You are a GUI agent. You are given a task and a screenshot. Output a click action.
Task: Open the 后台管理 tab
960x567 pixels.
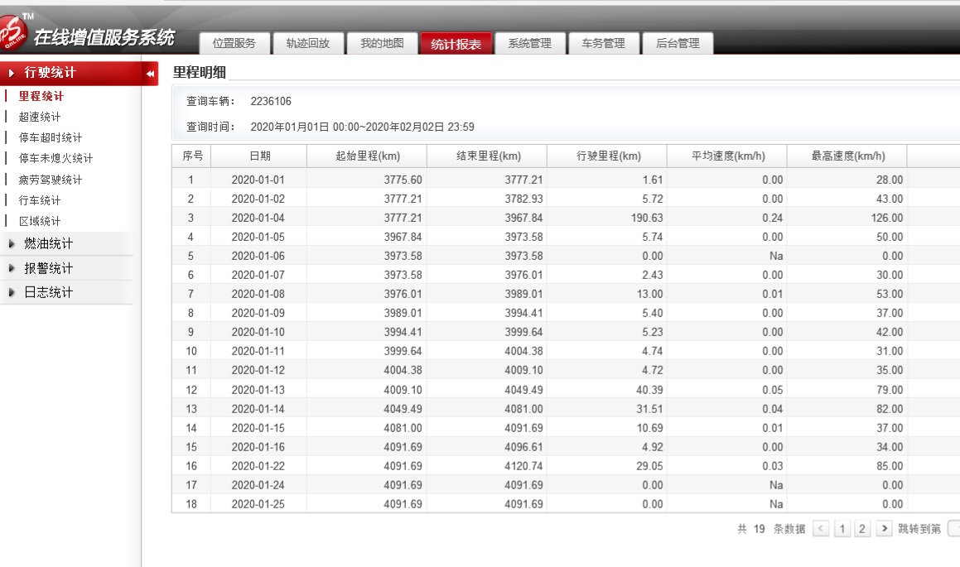(678, 44)
